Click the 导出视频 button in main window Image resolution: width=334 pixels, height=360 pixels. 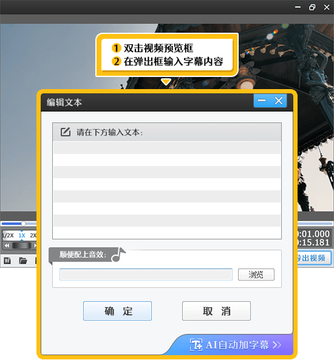coord(314,258)
